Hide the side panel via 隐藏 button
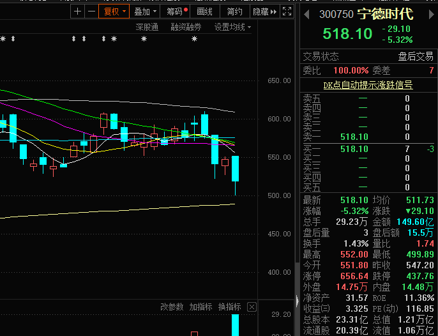 [x=264, y=11]
